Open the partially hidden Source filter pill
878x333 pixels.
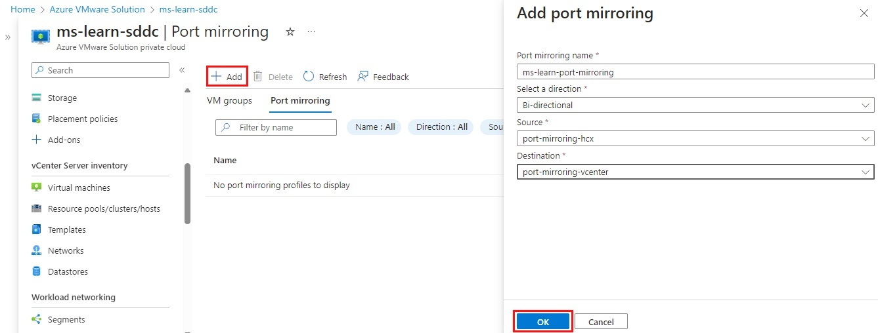pos(492,127)
